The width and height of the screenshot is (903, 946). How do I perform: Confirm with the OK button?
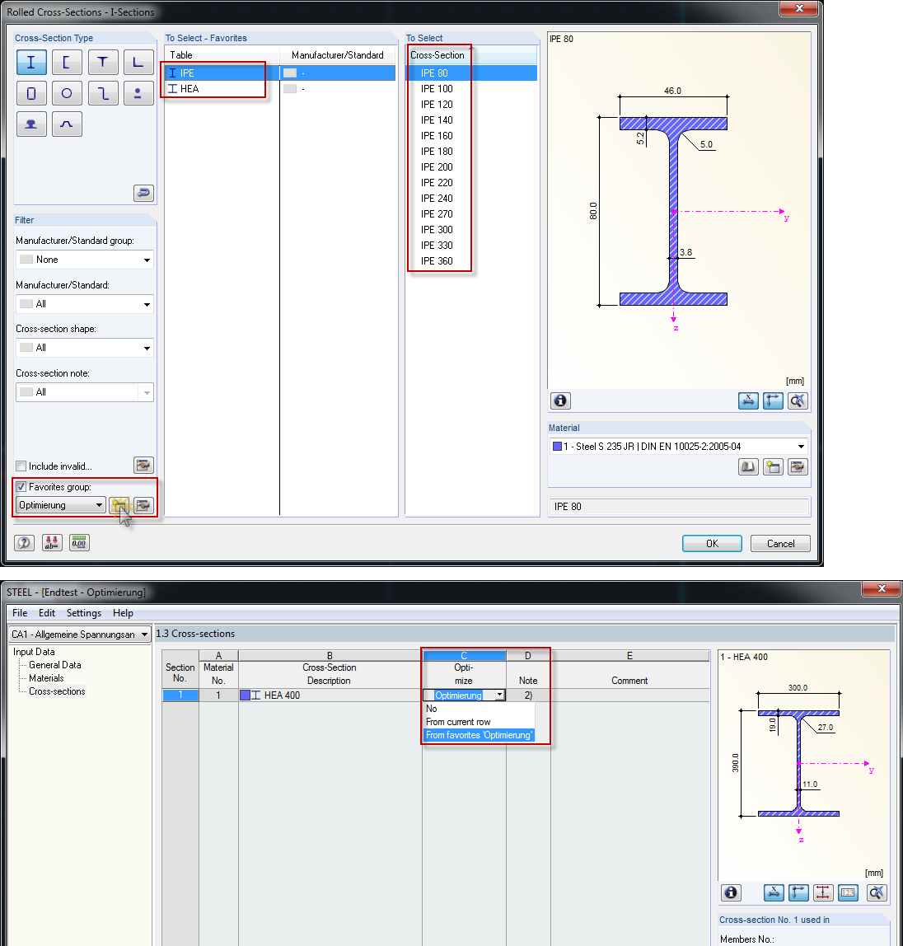click(x=712, y=544)
